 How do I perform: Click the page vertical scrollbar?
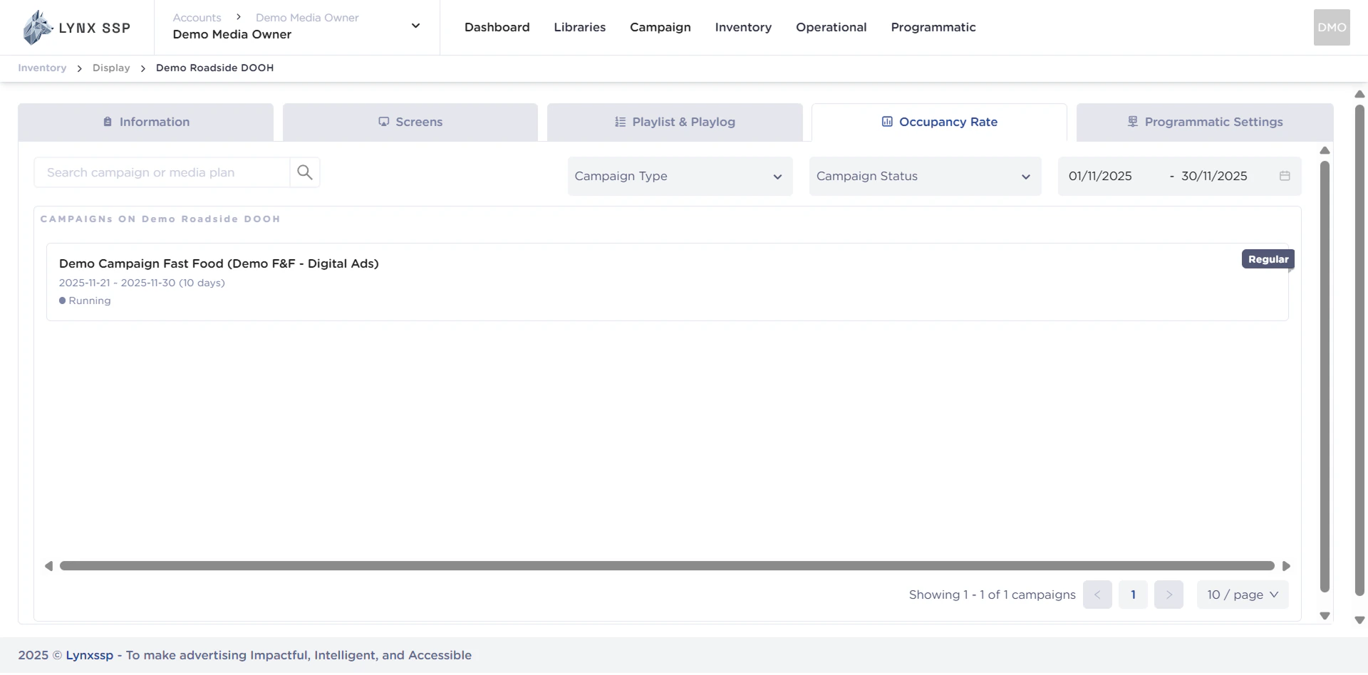pos(1359,350)
